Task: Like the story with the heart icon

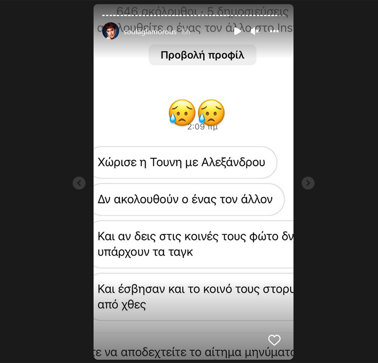Action: click(274, 340)
